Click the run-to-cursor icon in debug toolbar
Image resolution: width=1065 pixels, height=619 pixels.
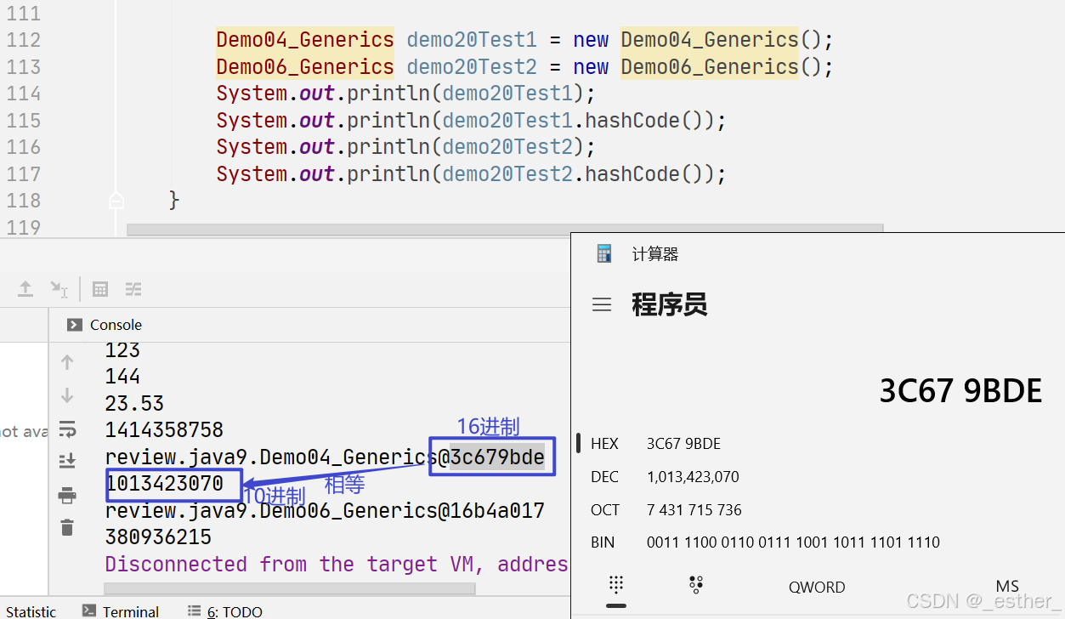[58, 289]
